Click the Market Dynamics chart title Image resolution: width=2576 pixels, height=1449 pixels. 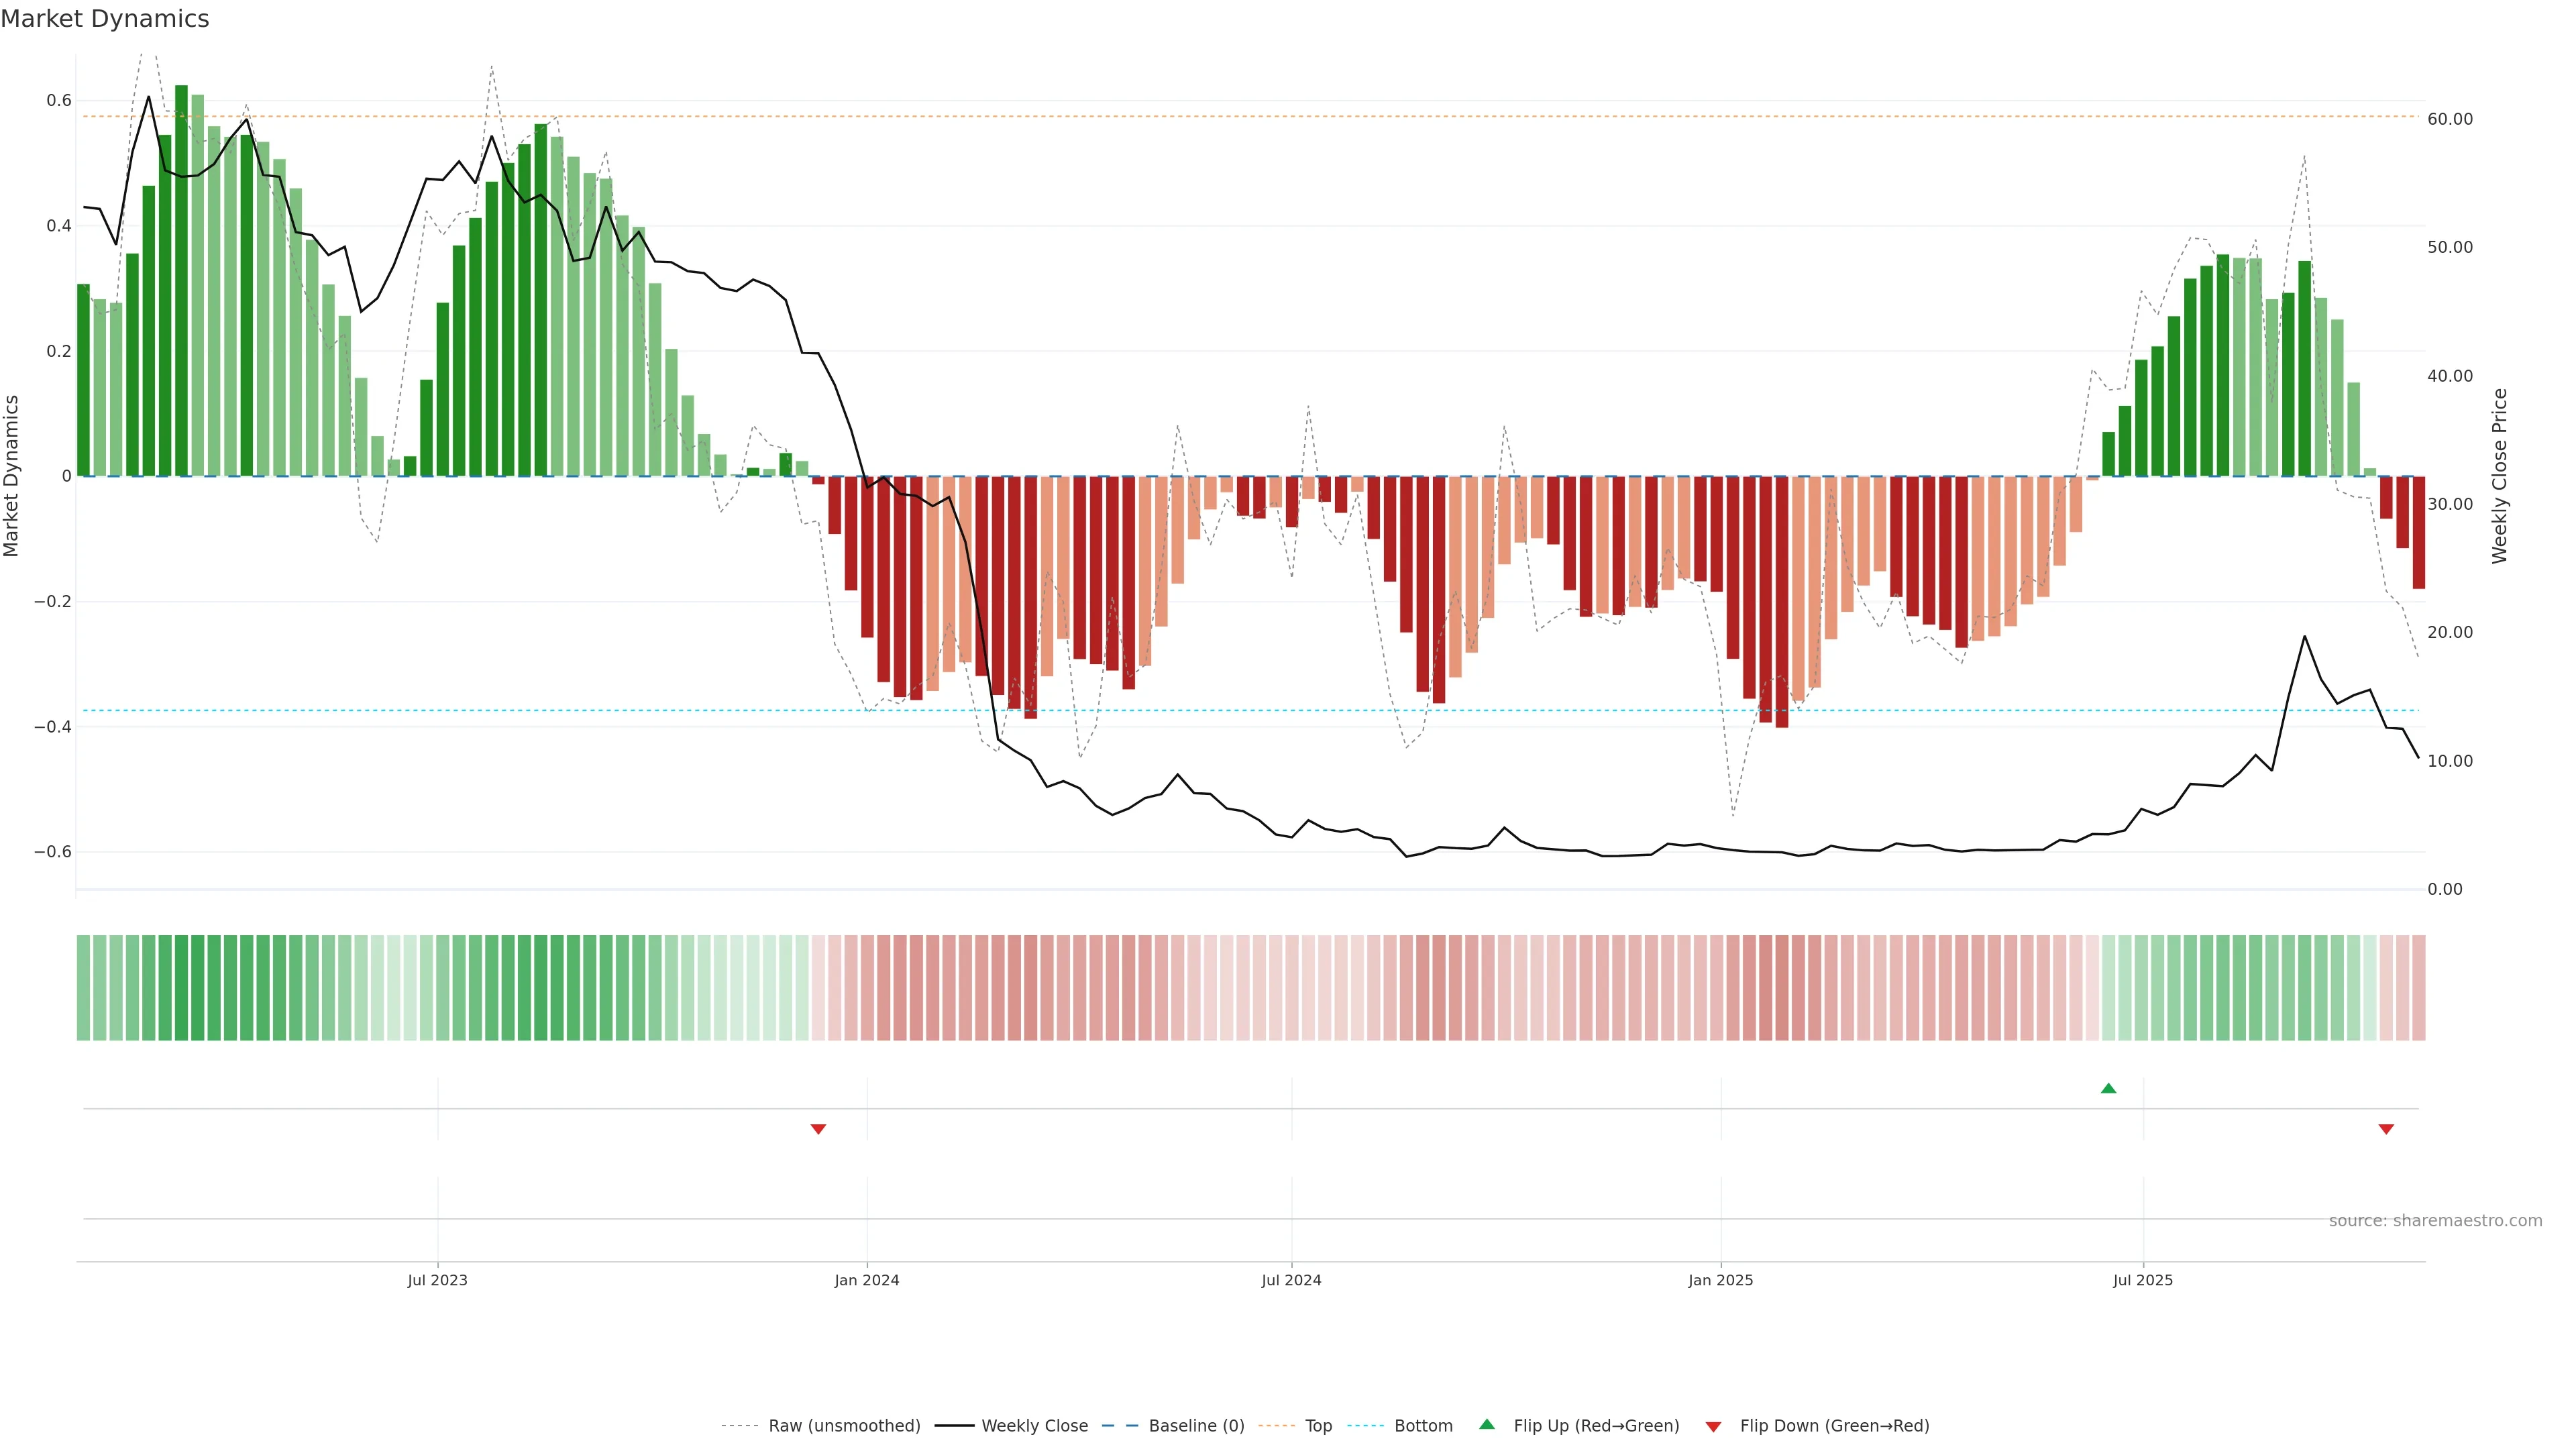pos(105,19)
